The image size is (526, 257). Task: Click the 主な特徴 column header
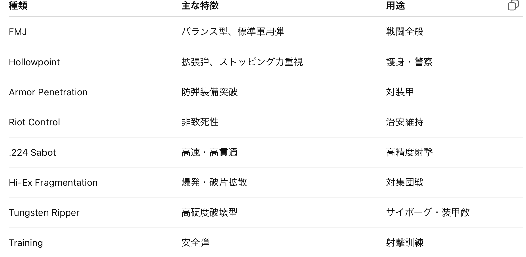[200, 6]
